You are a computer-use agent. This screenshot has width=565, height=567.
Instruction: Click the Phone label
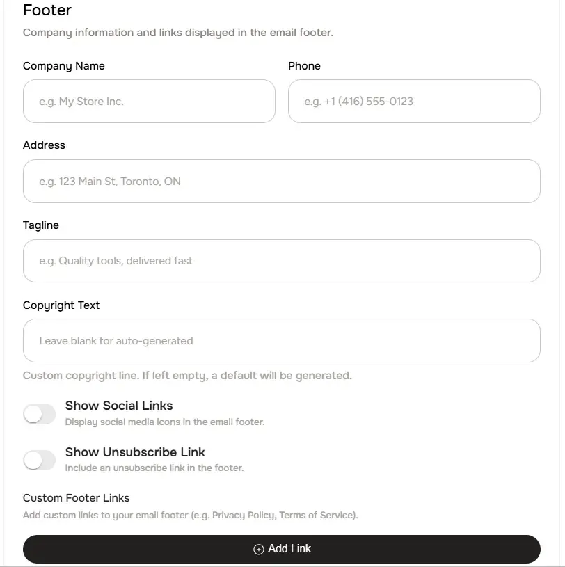304,65
